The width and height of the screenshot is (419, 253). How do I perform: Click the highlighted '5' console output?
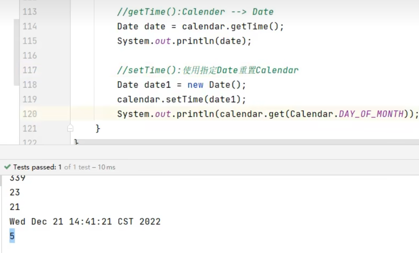pyautogui.click(x=12, y=236)
